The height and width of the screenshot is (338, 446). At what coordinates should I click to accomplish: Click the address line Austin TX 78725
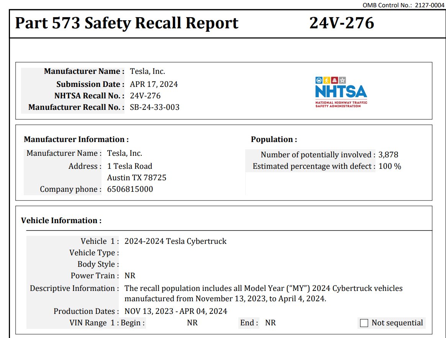point(137,178)
